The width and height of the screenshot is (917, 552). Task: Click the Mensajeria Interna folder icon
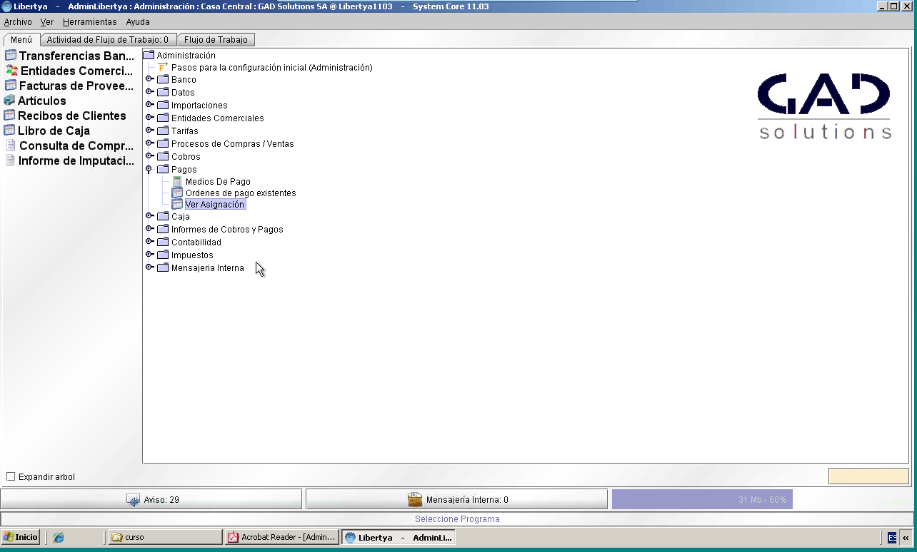[x=163, y=268]
